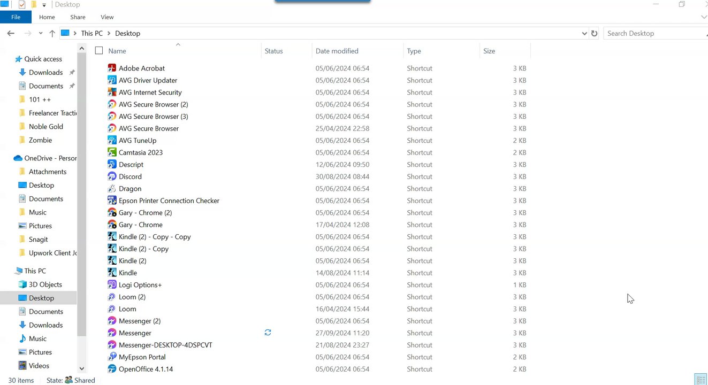Click the Discord shortcut icon
Image resolution: width=708 pixels, height=385 pixels.
click(112, 176)
